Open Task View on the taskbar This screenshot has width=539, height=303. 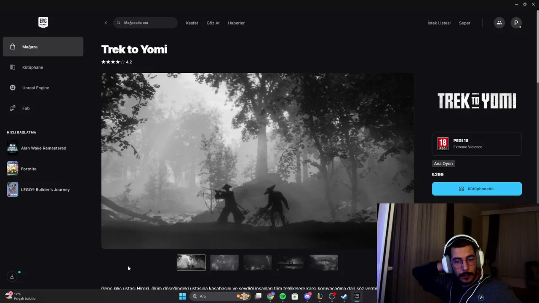258,296
